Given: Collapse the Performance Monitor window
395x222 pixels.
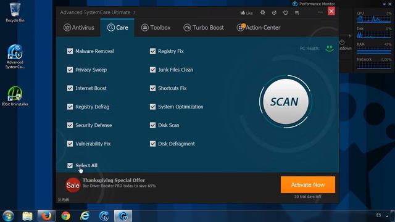Looking at the screenshot, I should click(384, 4).
